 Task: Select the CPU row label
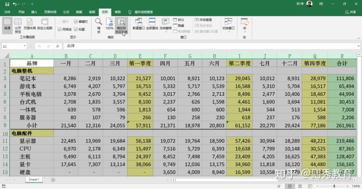[32, 149]
